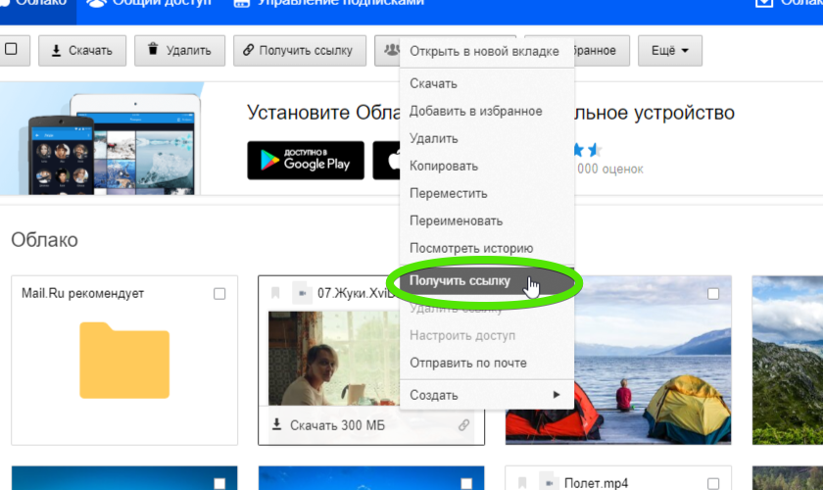
Task: Click bookmark icon on Полет.mp4 tile
Action: click(x=523, y=482)
